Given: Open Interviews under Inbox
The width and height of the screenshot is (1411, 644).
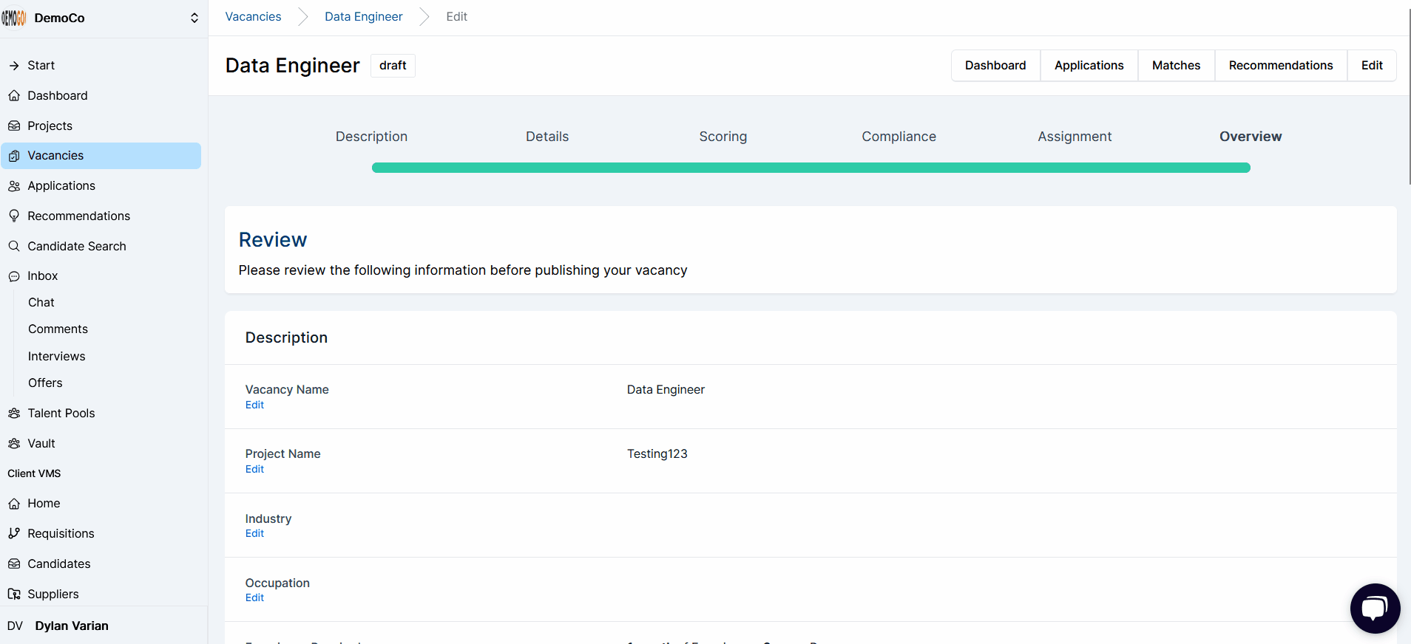Looking at the screenshot, I should (x=57, y=357).
